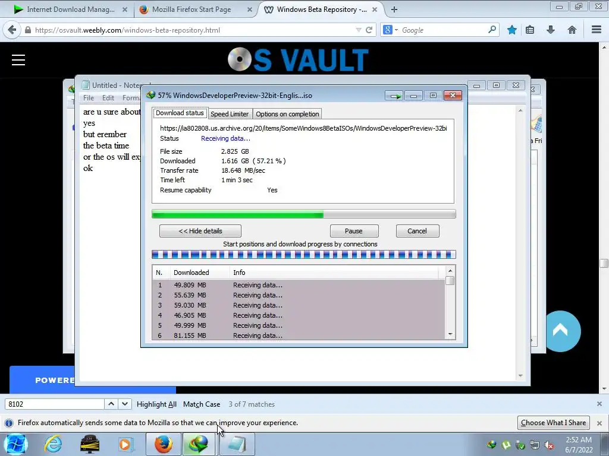Launch Internet Explorer from taskbar
This screenshot has height=456, width=609.
click(x=53, y=444)
